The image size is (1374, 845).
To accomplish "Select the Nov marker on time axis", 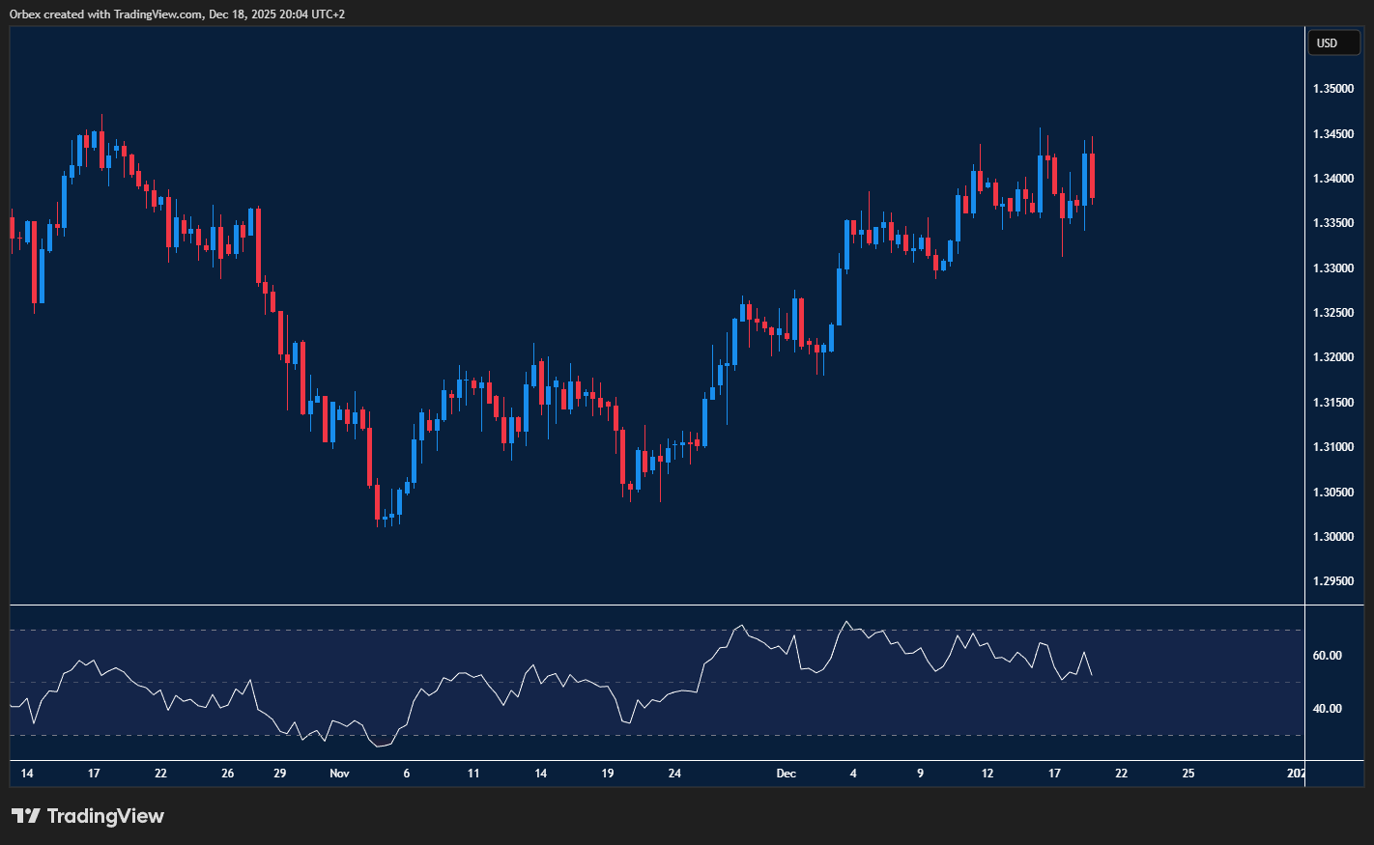I will 339,774.
